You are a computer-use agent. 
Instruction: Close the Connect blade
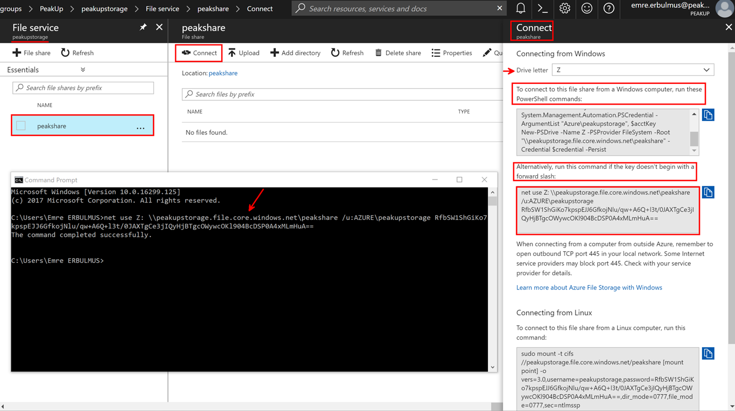click(x=729, y=27)
